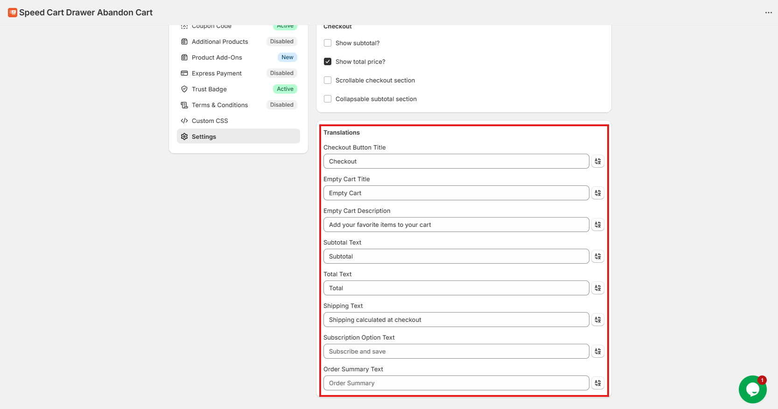Click the Checkout Button Title input field
The height and width of the screenshot is (409, 778).
pyautogui.click(x=456, y=161)
